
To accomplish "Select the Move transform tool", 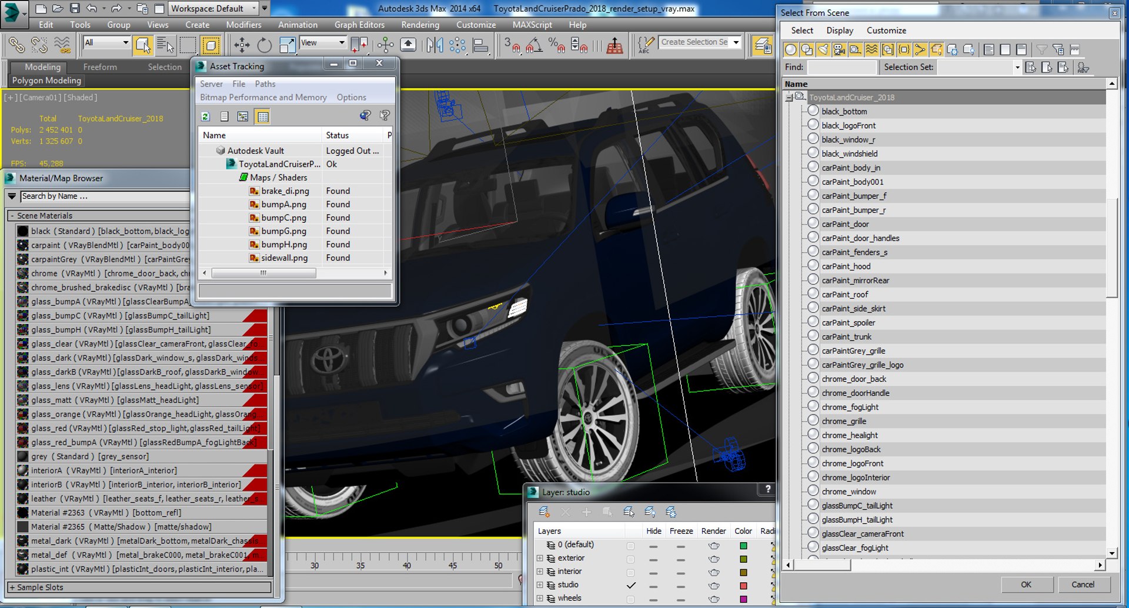I will (x=242, y=45).
